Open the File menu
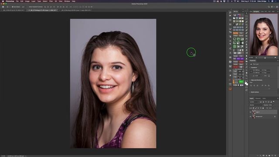 17,1
